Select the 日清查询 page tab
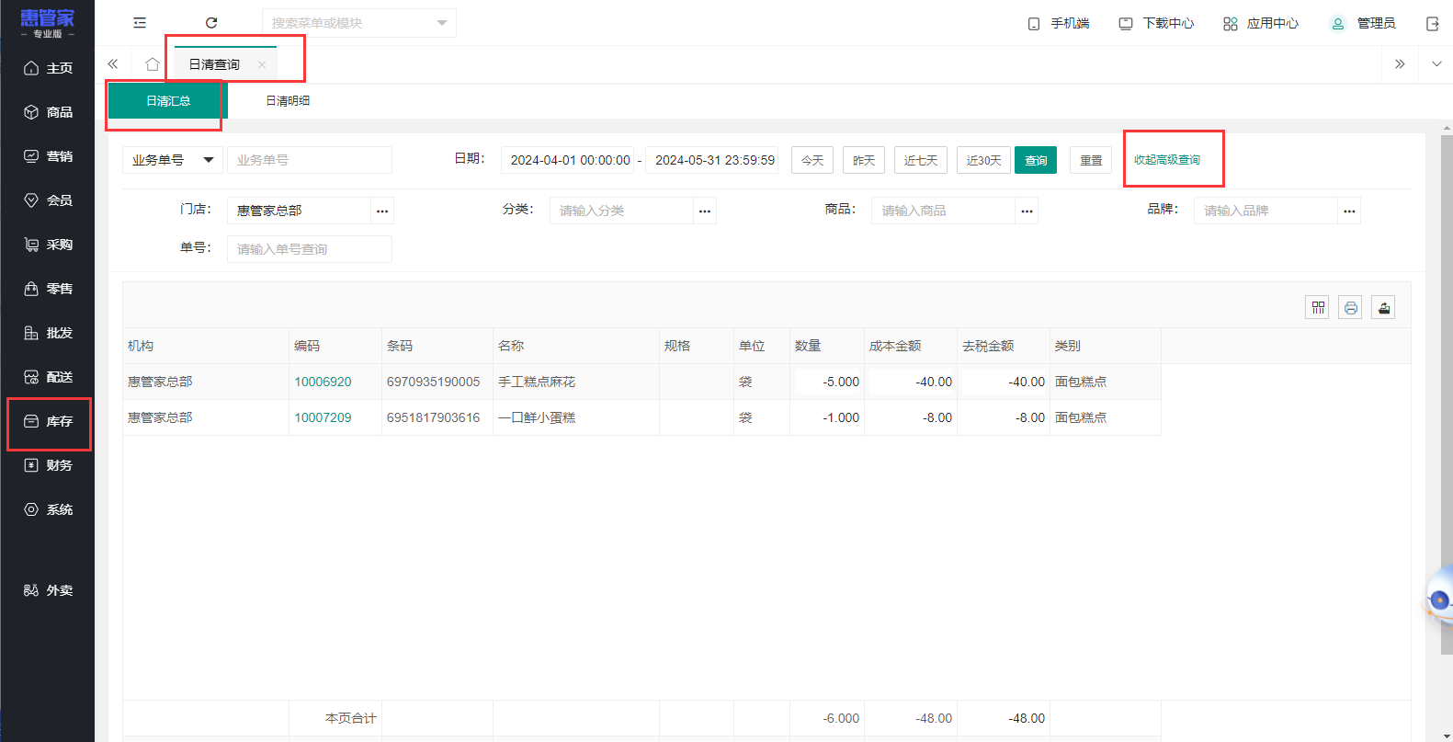Screen dimensions: 1453x742 (x=226, y=64)
